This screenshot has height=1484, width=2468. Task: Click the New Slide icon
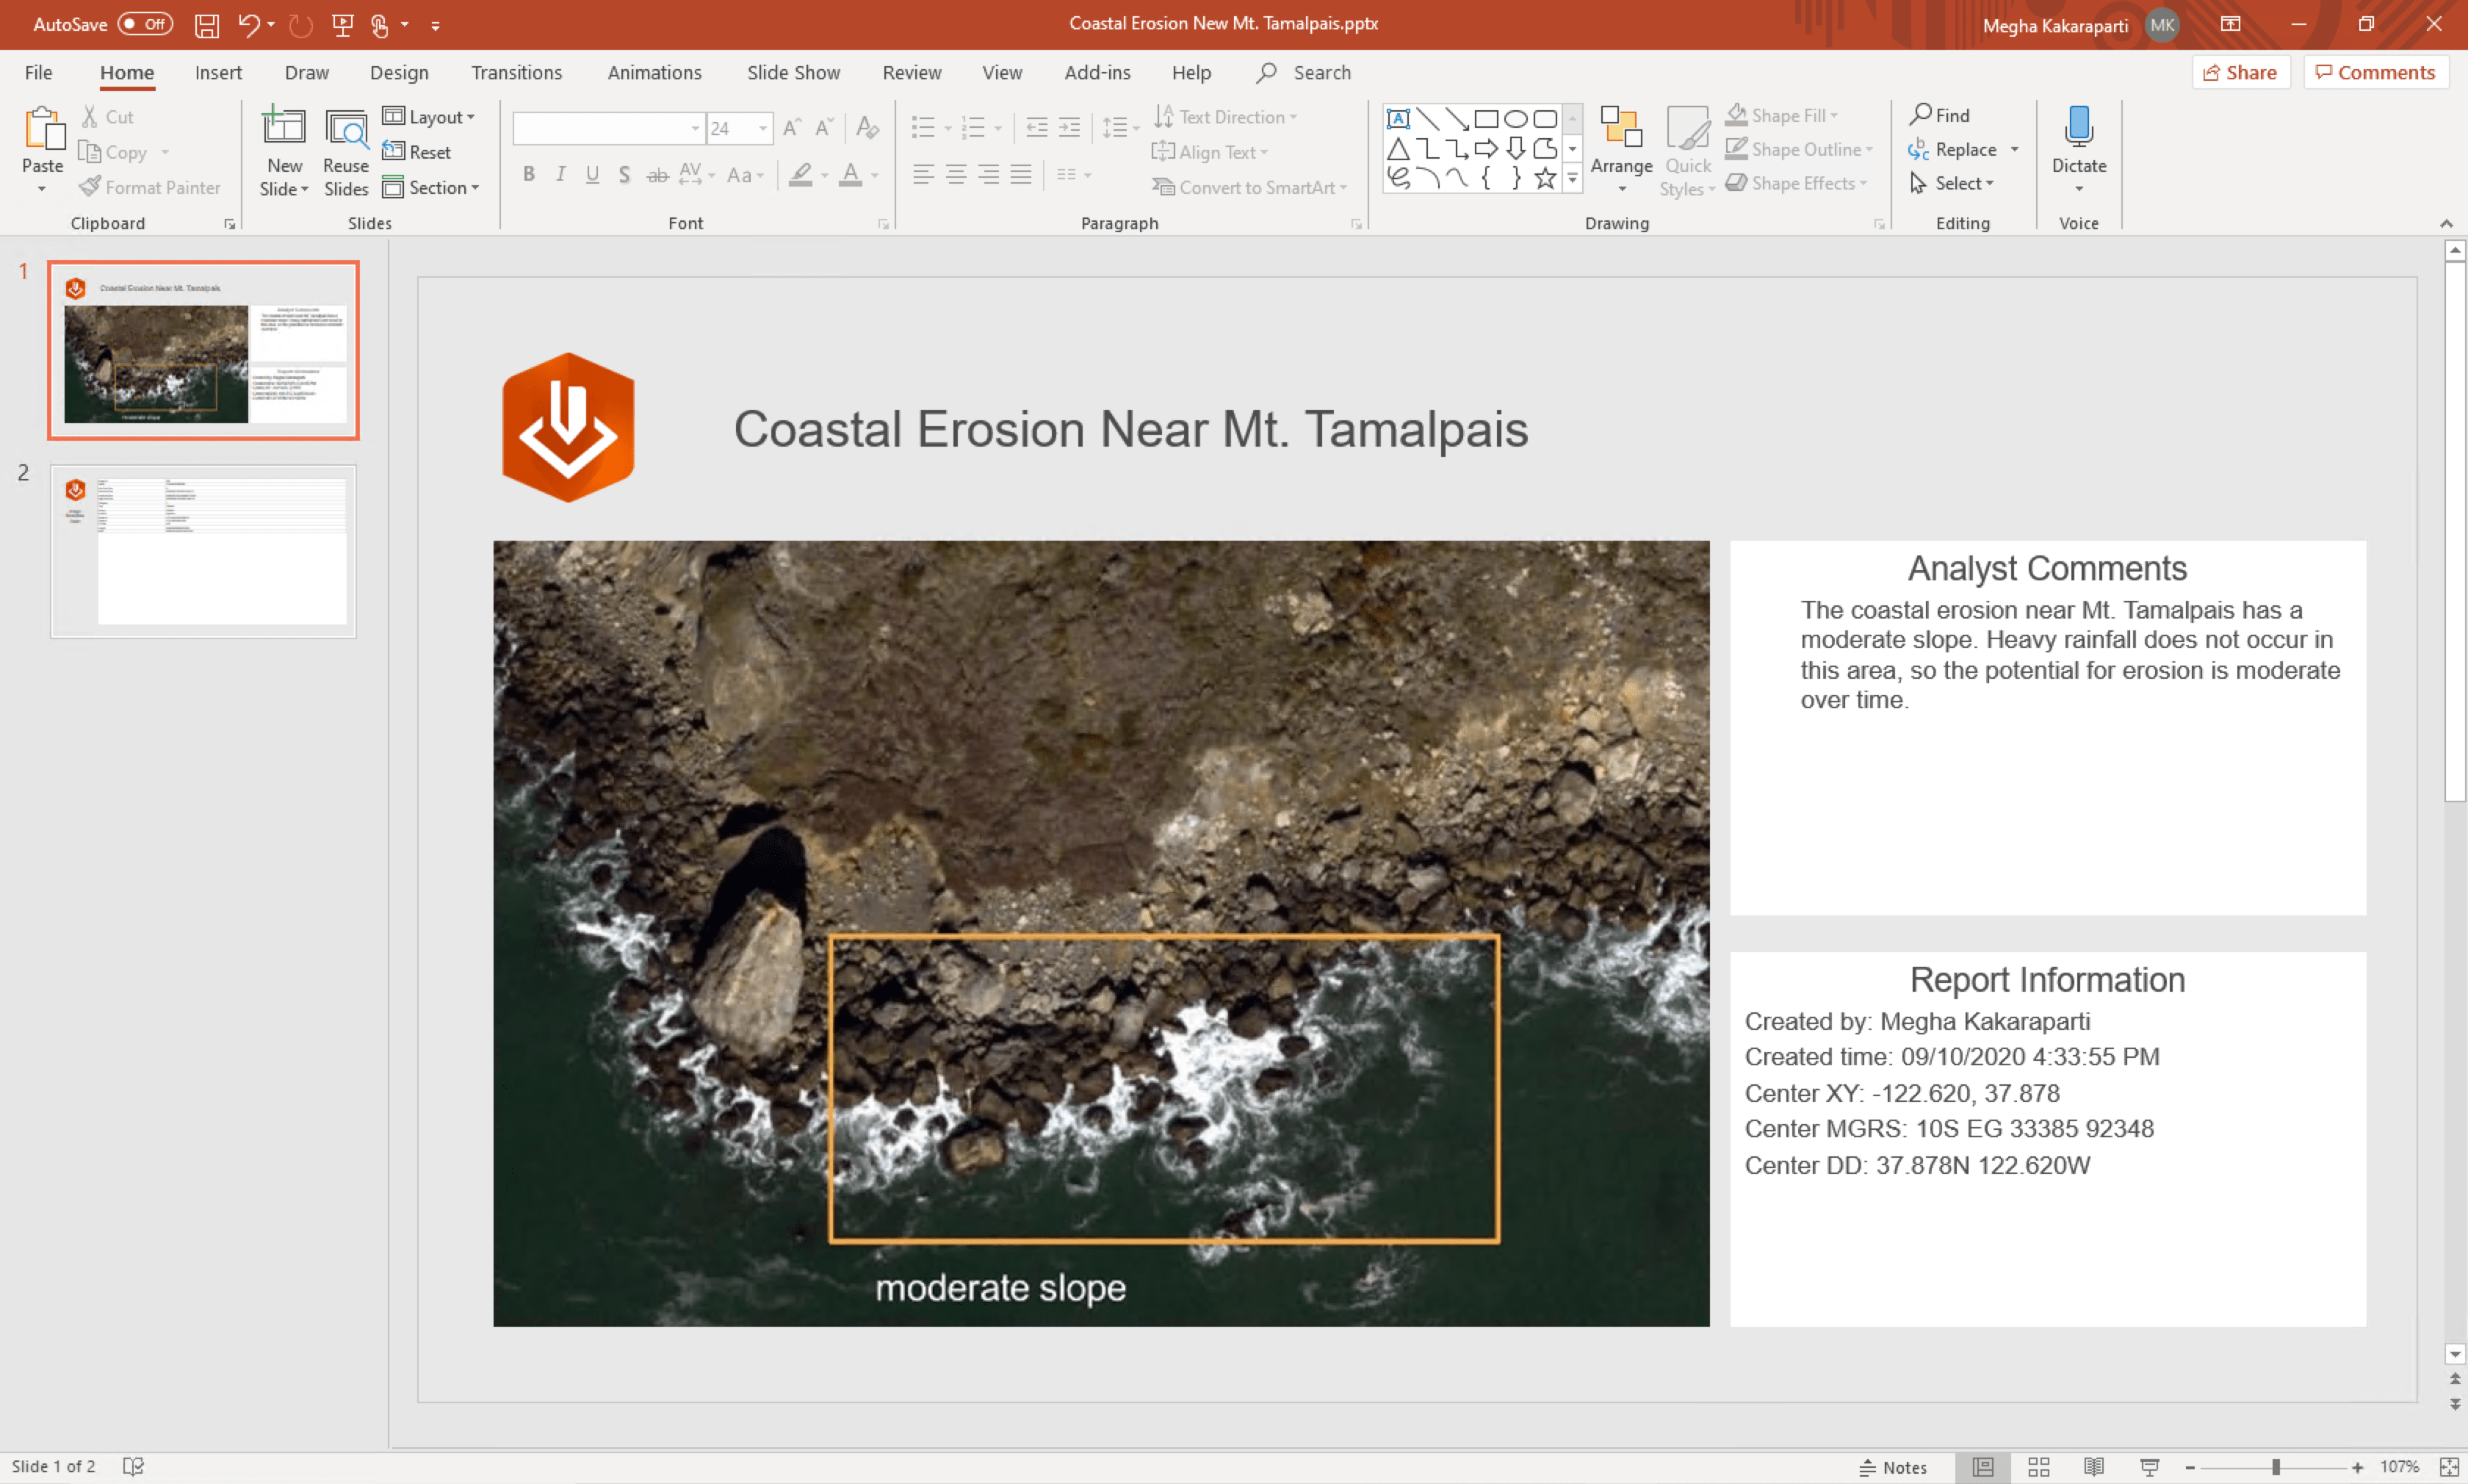point(284,127)
